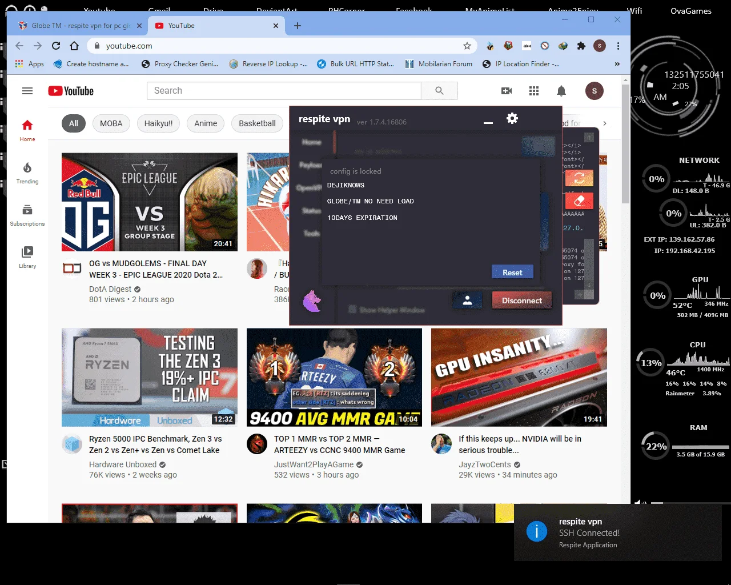The image size is (731, 585).
Task: Open the OG vs MUDGOLEMS video thumbnail
Action: click(150, 202)
